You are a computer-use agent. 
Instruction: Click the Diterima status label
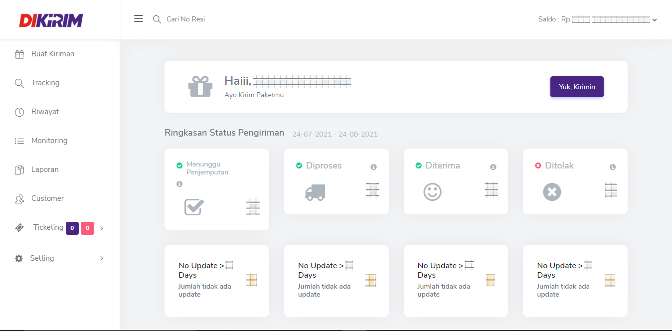pos(442,165)
